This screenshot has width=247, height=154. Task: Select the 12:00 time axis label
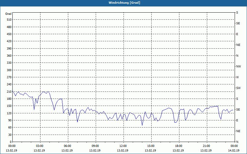coord(124,146)
